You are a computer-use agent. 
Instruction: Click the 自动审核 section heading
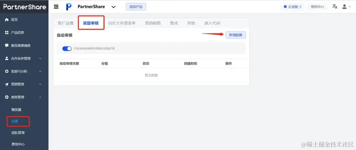65,35
